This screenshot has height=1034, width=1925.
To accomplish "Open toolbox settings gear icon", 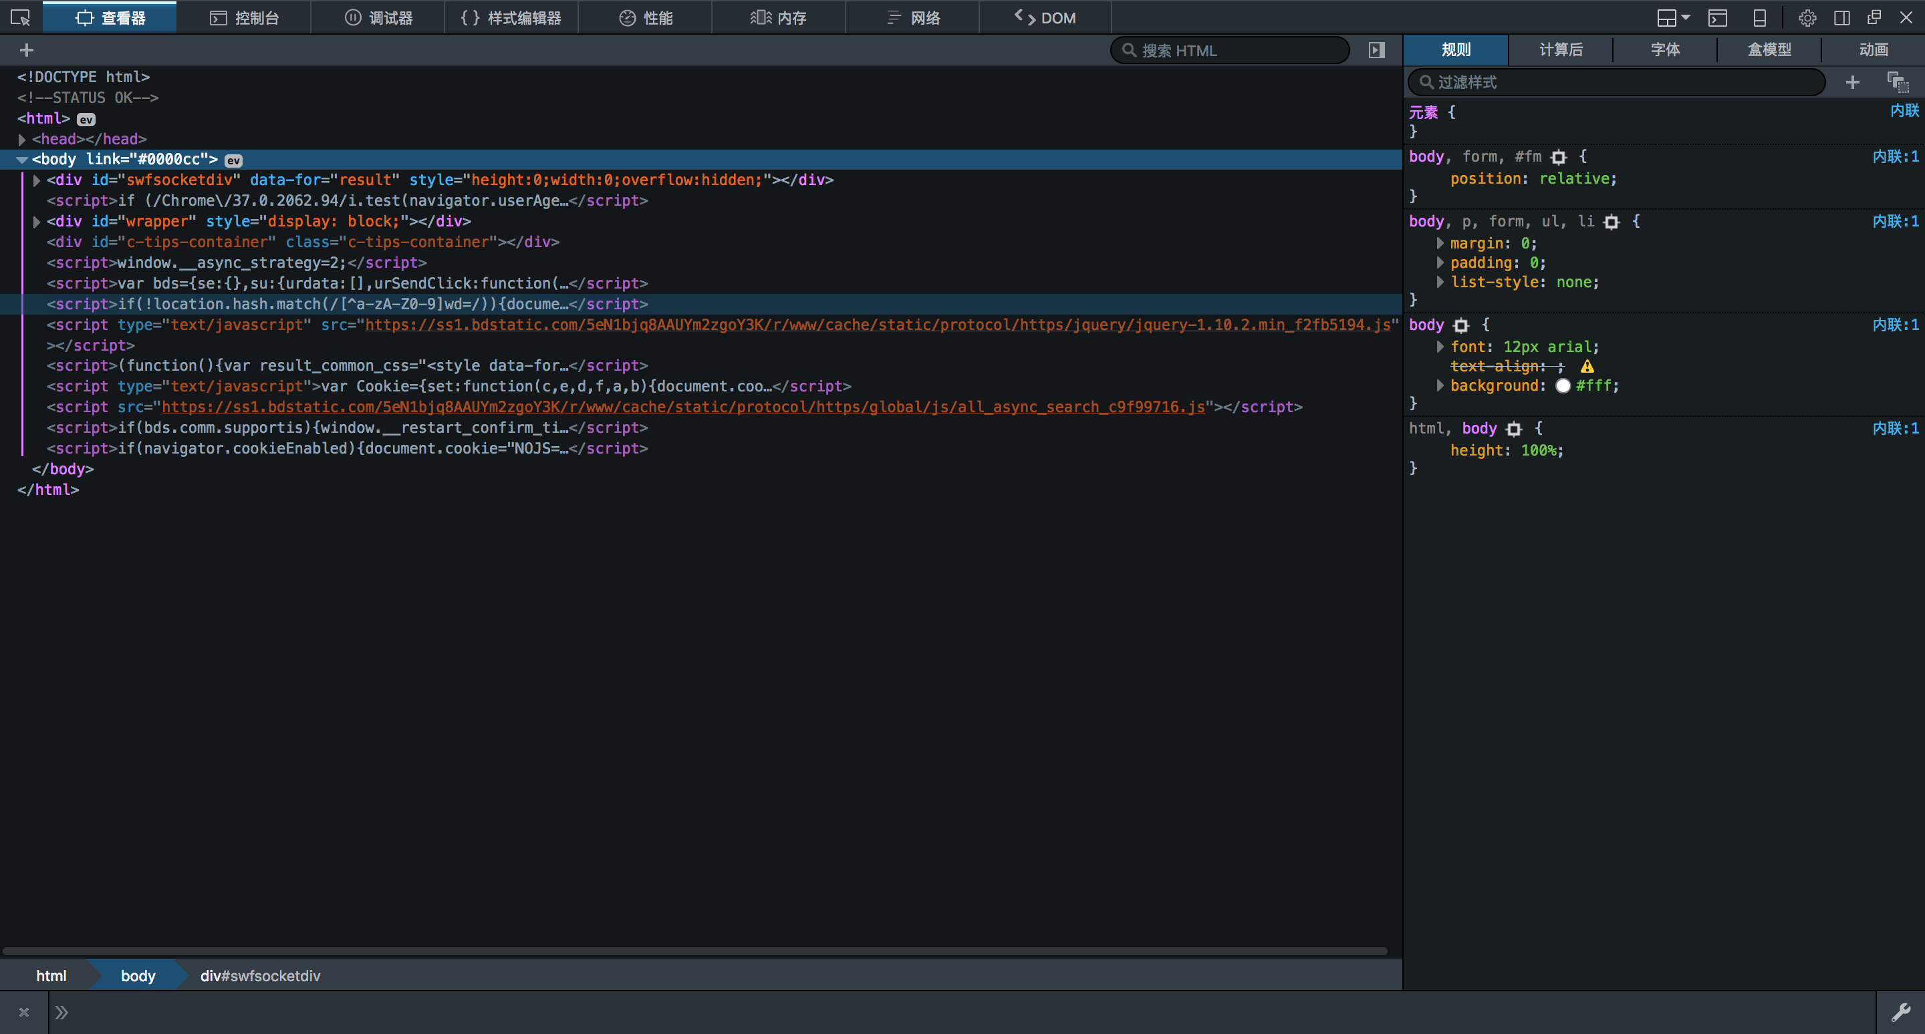I will click(x=1807, y=17).
